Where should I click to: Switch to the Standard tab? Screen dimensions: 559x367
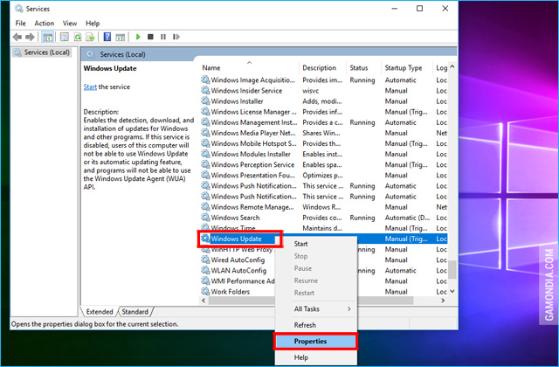pyautogui.click(x=135, y=312)
